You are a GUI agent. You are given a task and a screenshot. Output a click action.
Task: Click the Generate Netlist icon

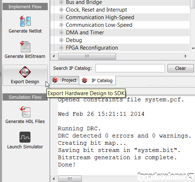(x=25, y=21)
